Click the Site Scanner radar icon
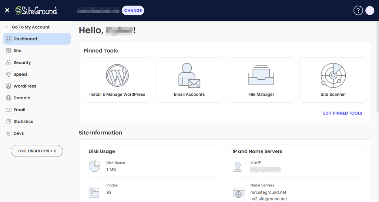Screen dimensions: 379x202 coord(333,75)
